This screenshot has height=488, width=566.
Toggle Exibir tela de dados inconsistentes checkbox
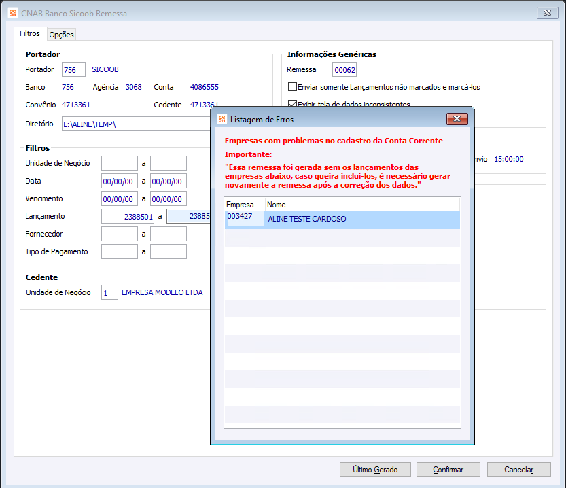tap(292, 104)
